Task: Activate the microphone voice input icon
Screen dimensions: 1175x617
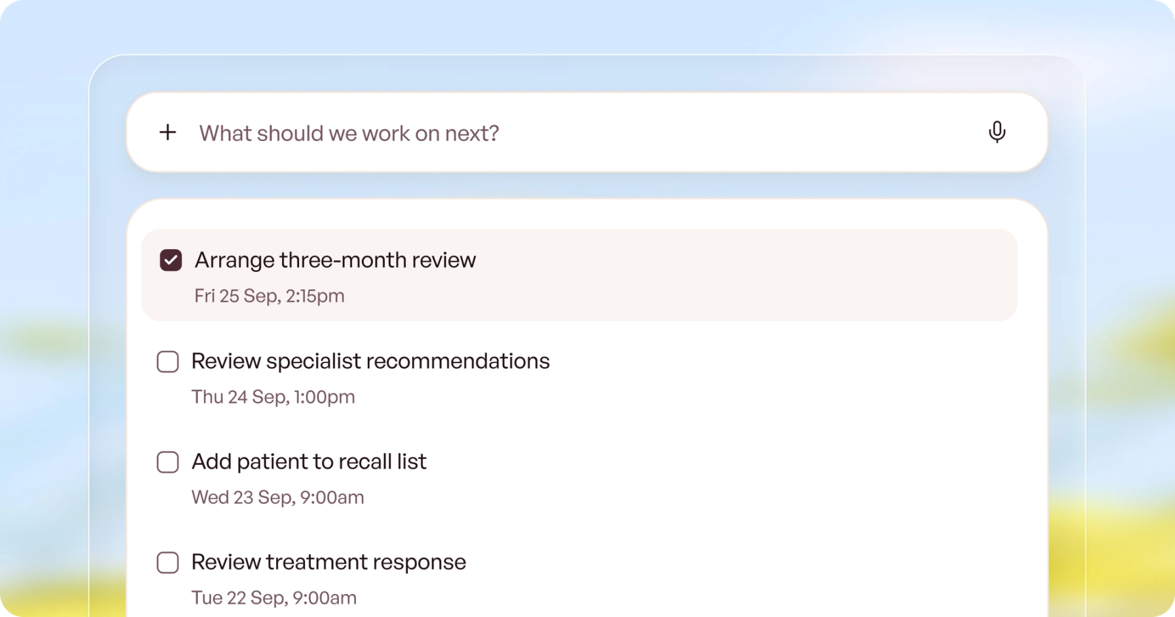Action: (997, 132)
